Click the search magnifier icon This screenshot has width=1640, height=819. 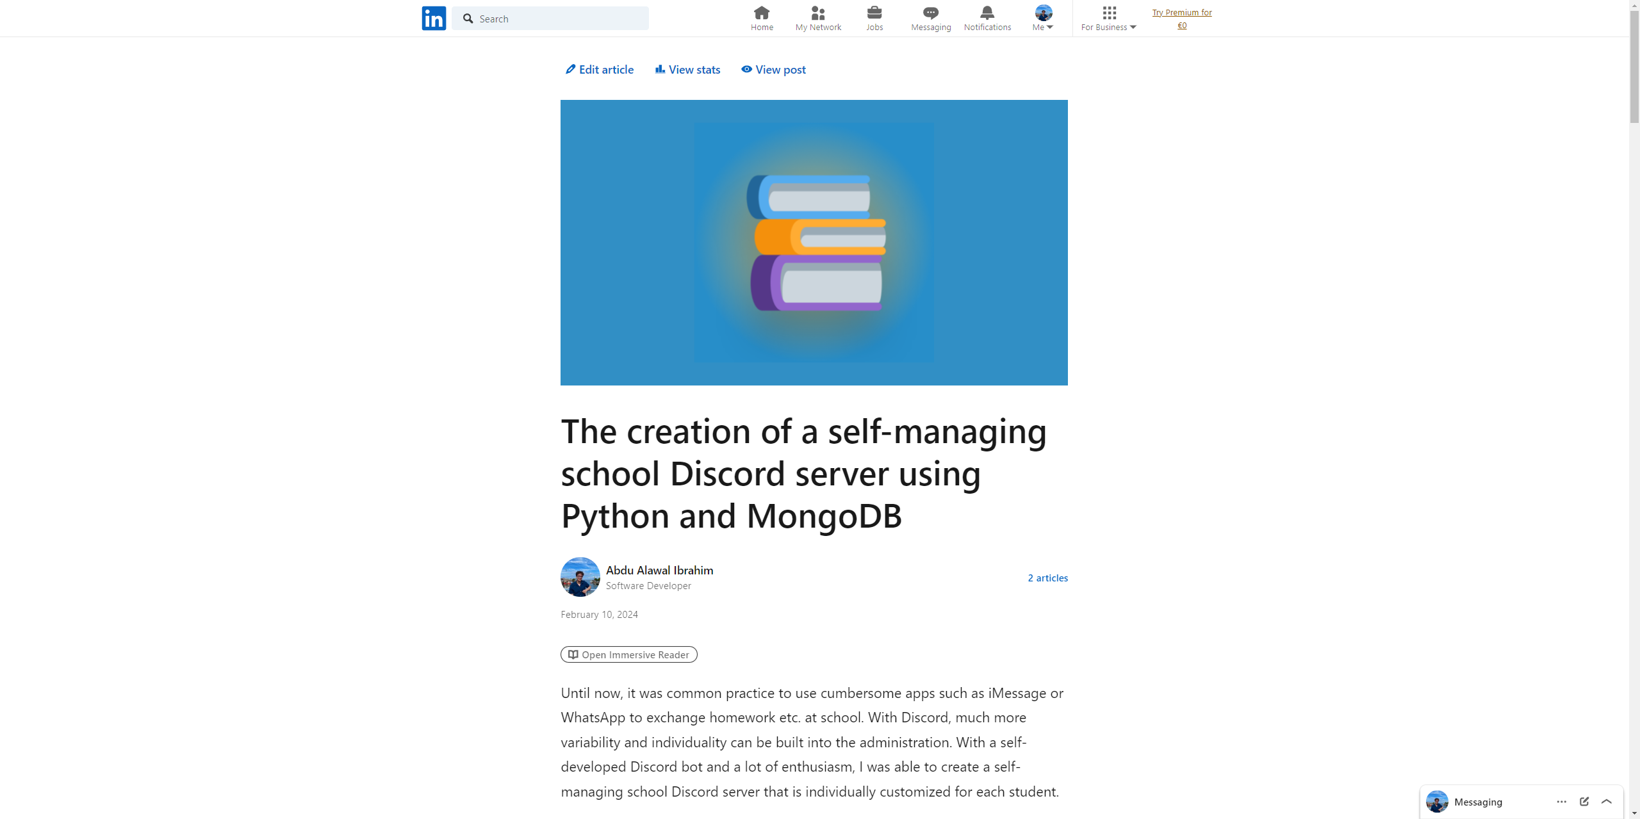[468, 19]
